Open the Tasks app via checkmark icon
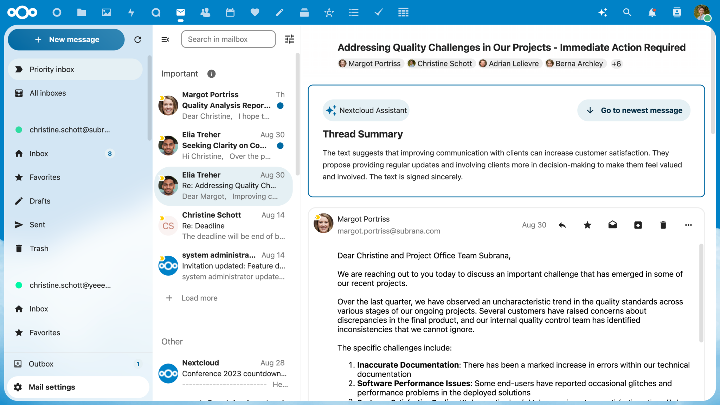Image resolution: width=720 pixels, height=405 pixels. 378,12
